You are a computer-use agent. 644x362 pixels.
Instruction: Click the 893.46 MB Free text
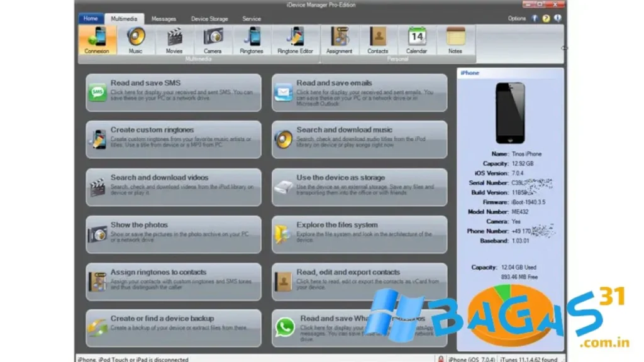pos(519,277)
